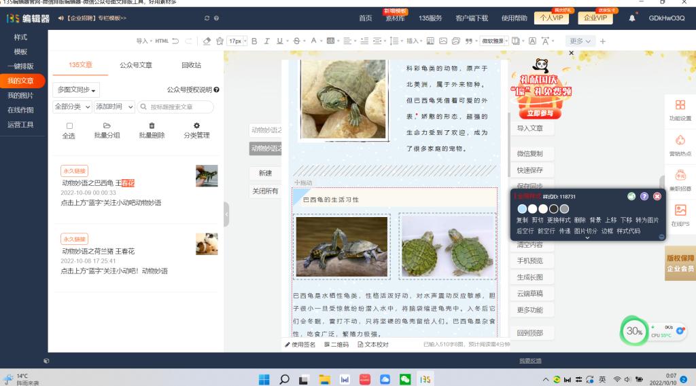Open the 全部分类 category dropdown

click(x=72, y=107)
